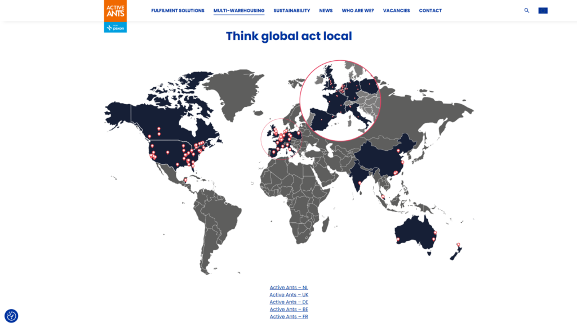The height and width of the screenshot is (327, 577).
Task: Follow the Active Ants – UK link
Action: (289, 295)
